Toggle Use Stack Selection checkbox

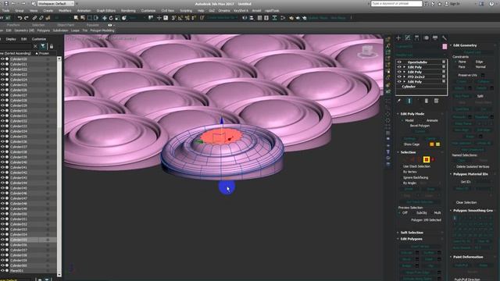(401, 166)
